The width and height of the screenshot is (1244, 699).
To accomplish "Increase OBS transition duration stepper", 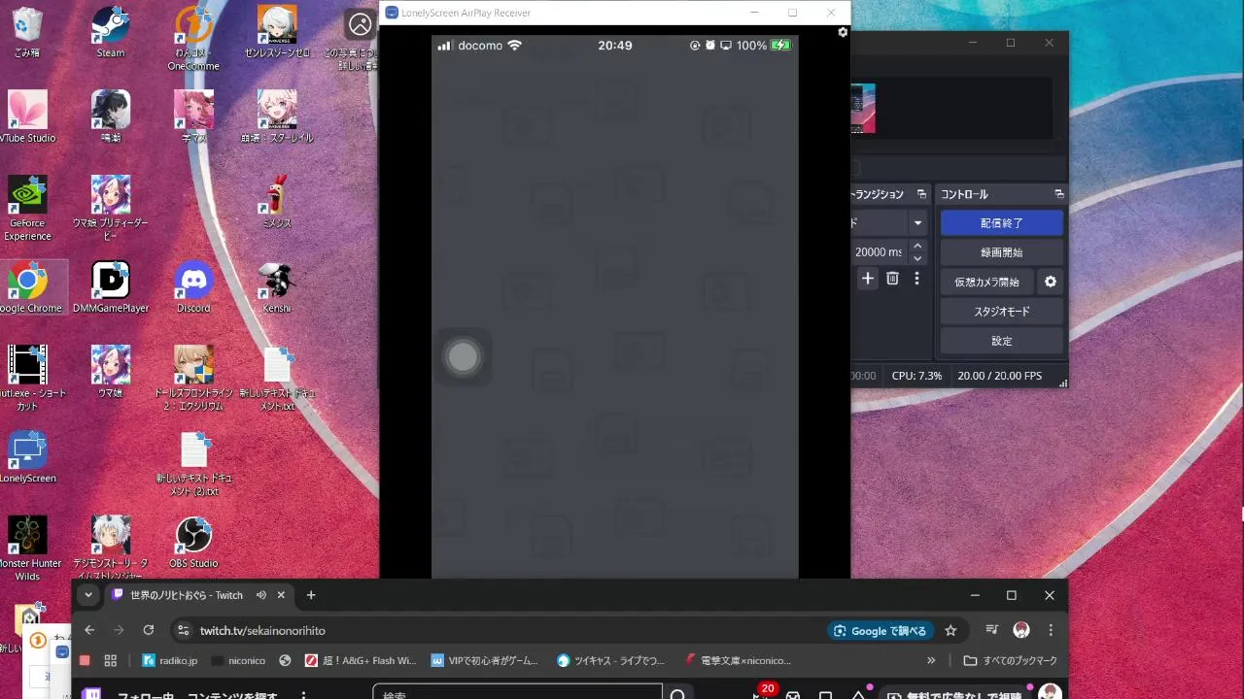I will pos(917,246).
